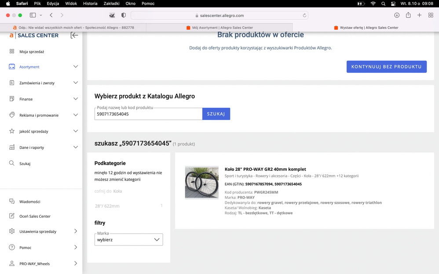This screenshot has width=439, height=274.
Task: Click the Wi-Fi status icon
Action: [373, 4]
